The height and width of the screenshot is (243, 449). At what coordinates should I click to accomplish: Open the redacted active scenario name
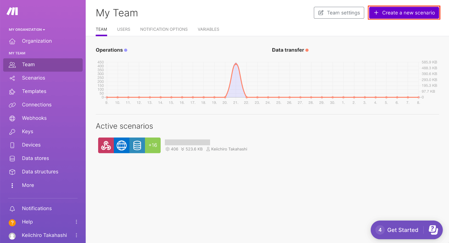pyautogui.click(x=187, y=142)
